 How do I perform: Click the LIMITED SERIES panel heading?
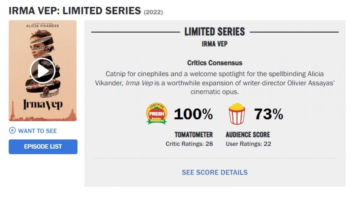click(x=214, y=32)
